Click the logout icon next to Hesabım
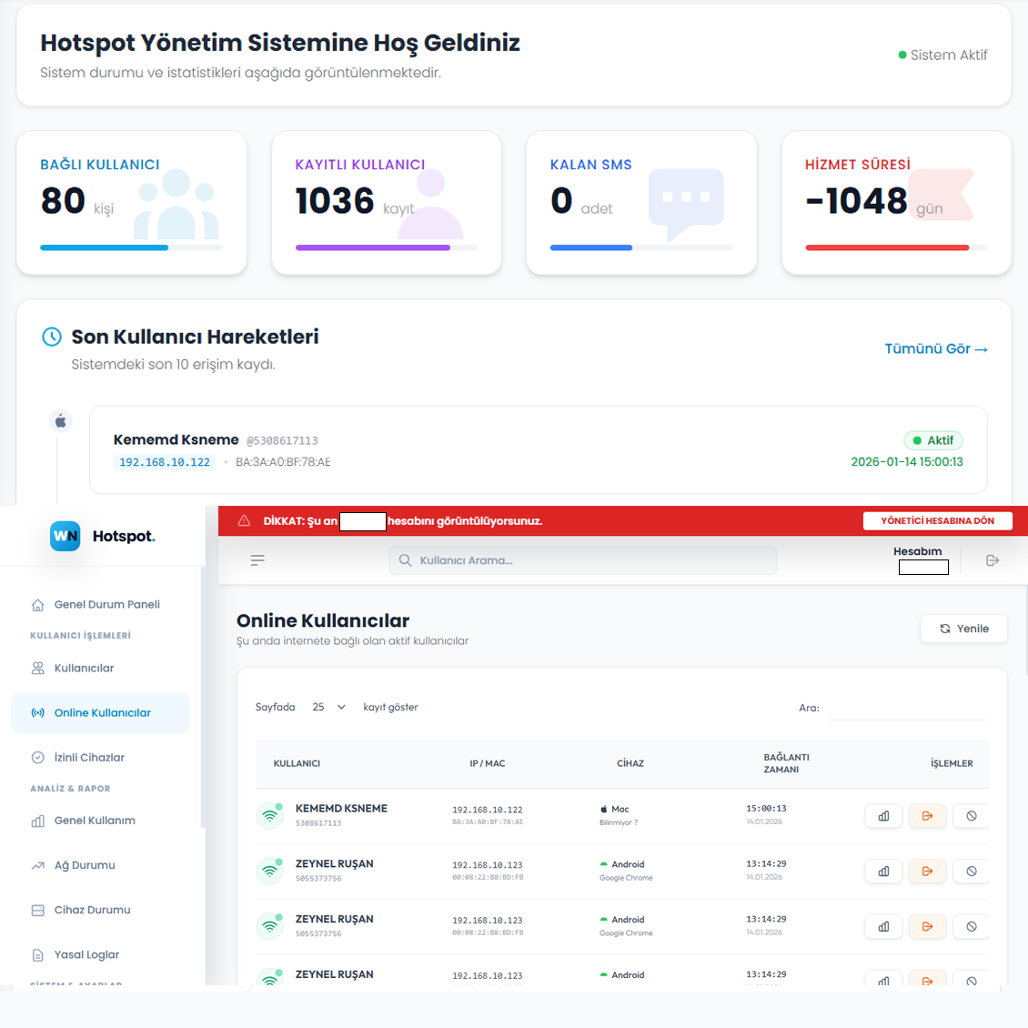The width and height of the screenshot is (1028, 1028). click(x=993, y=560)
